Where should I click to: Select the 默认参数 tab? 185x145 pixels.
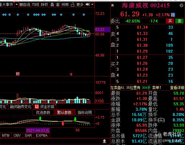click(x=64, y=112)
